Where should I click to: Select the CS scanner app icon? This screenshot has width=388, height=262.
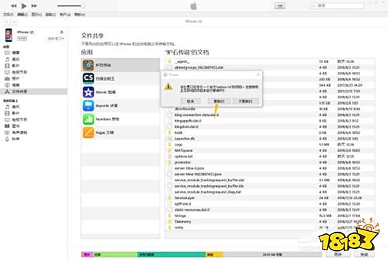[88, 78]
